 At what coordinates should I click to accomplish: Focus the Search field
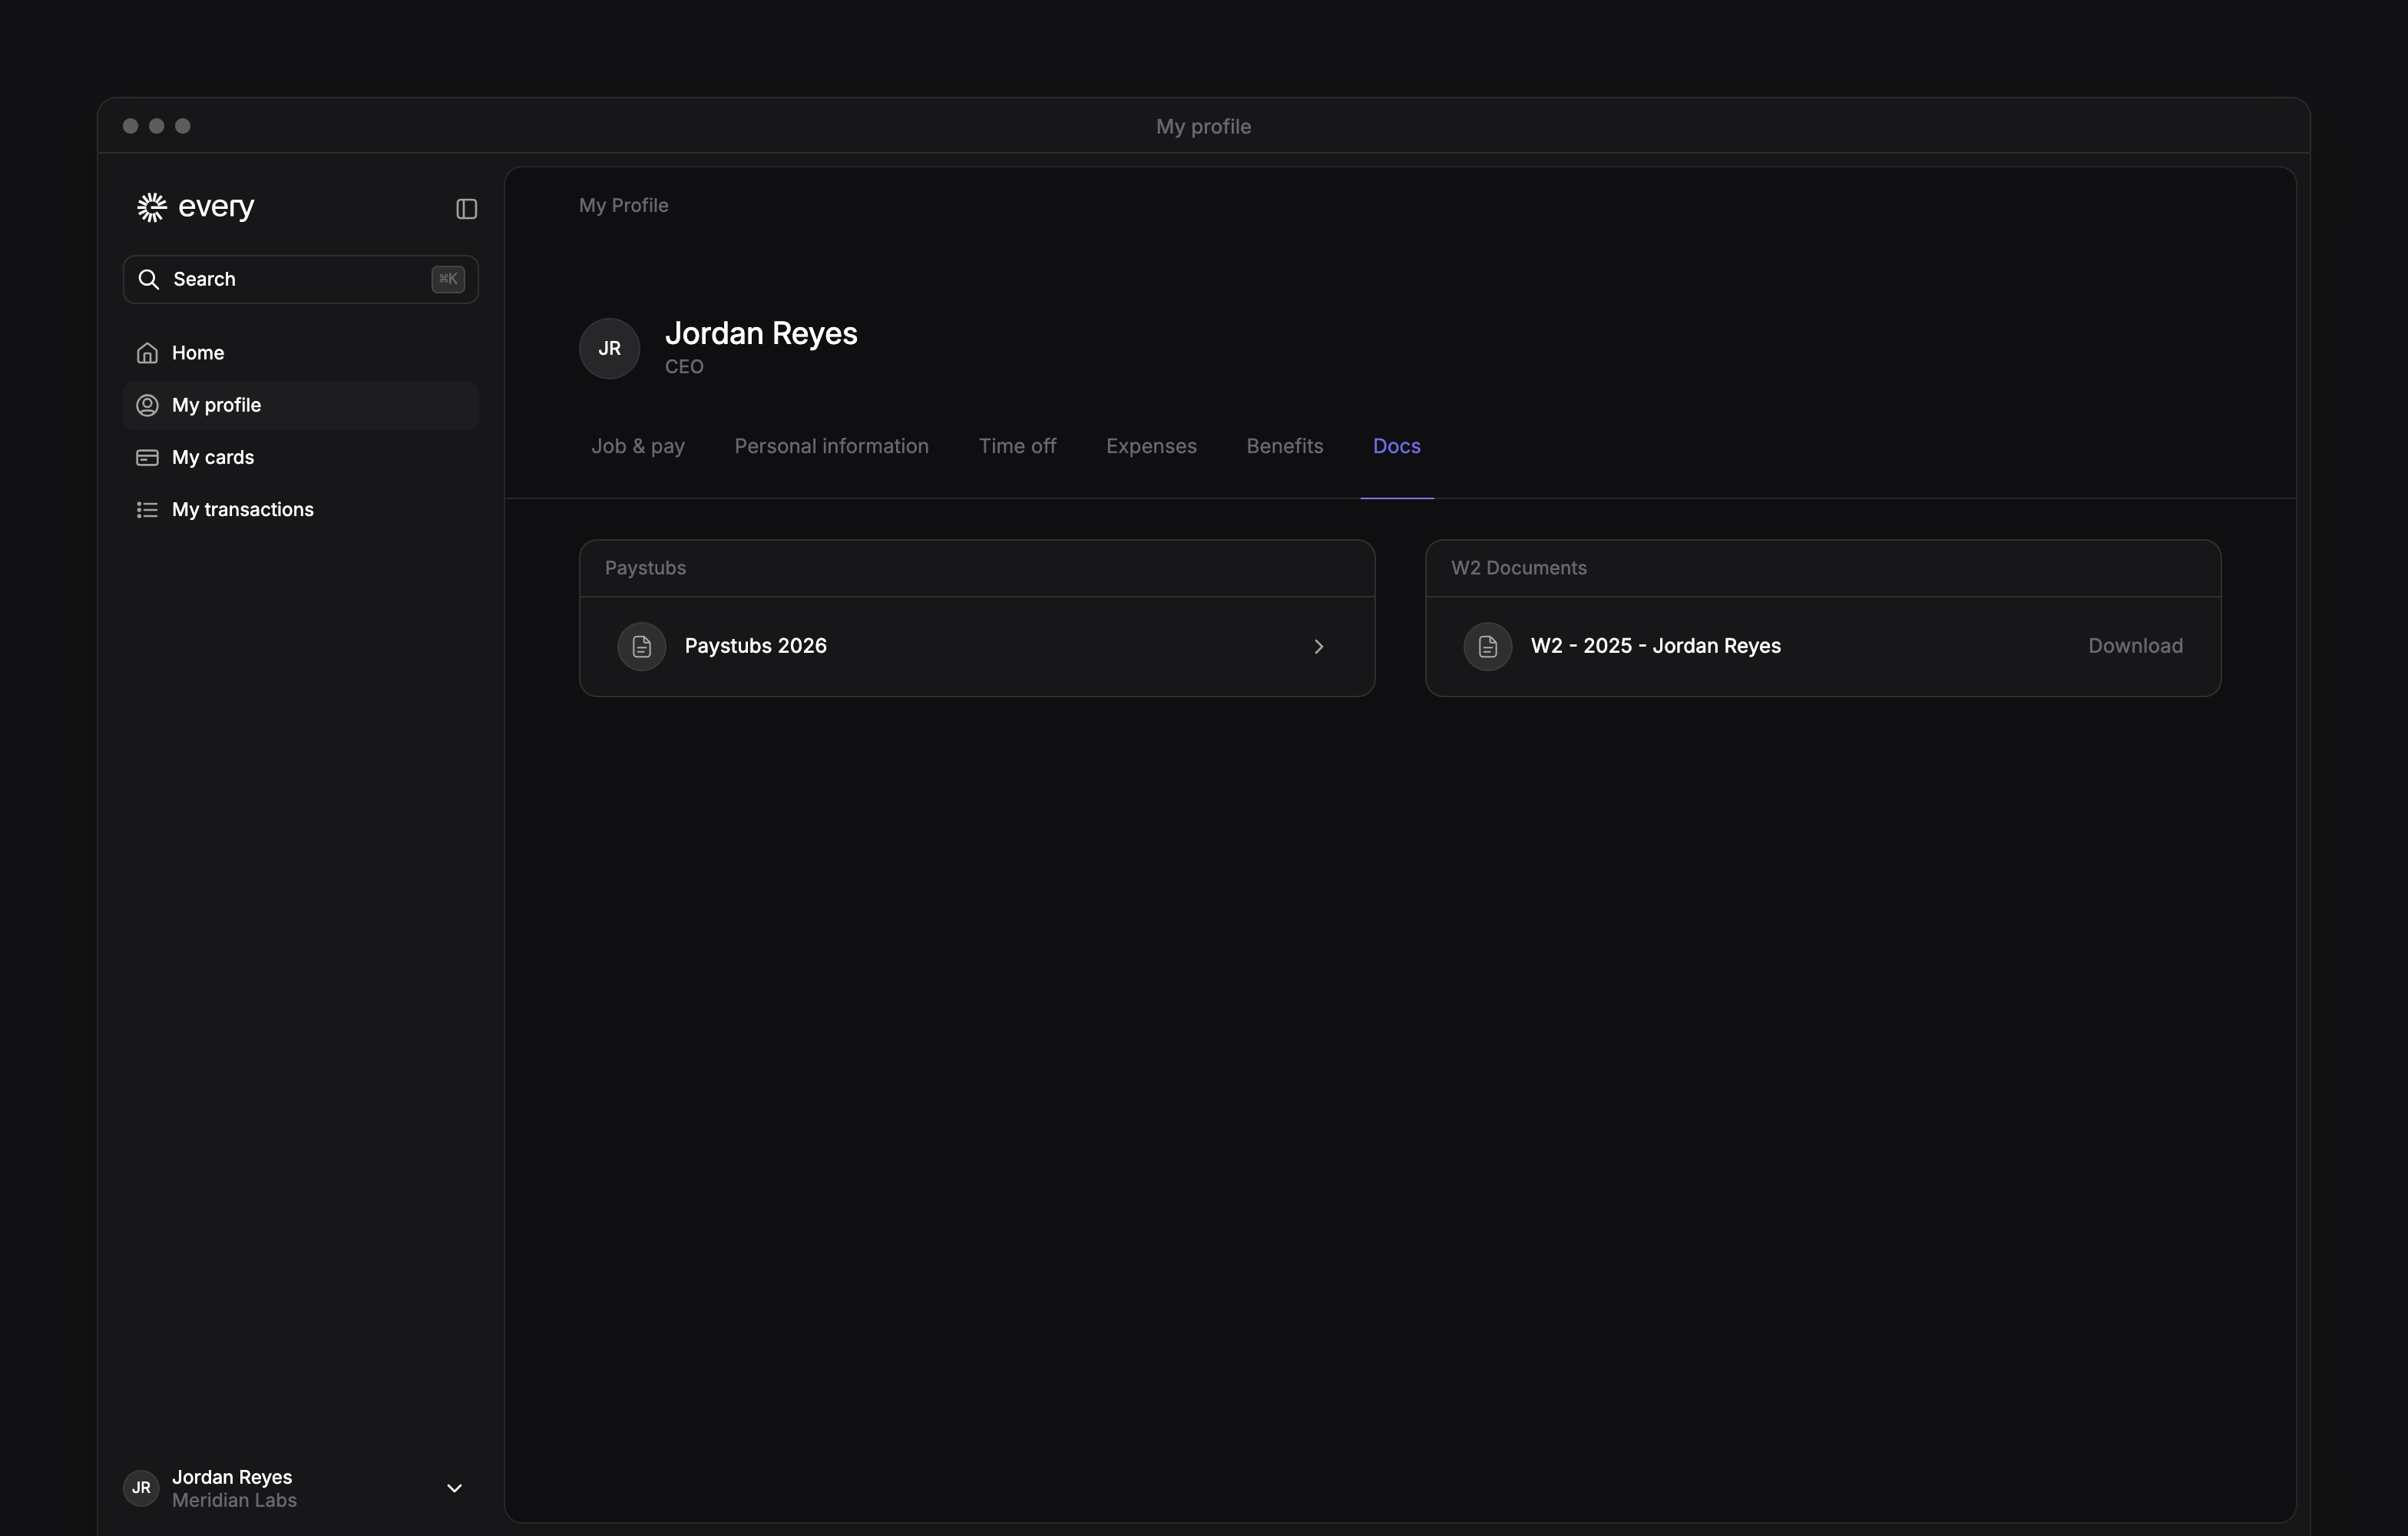pyautogui.click(x=300, y=279)
